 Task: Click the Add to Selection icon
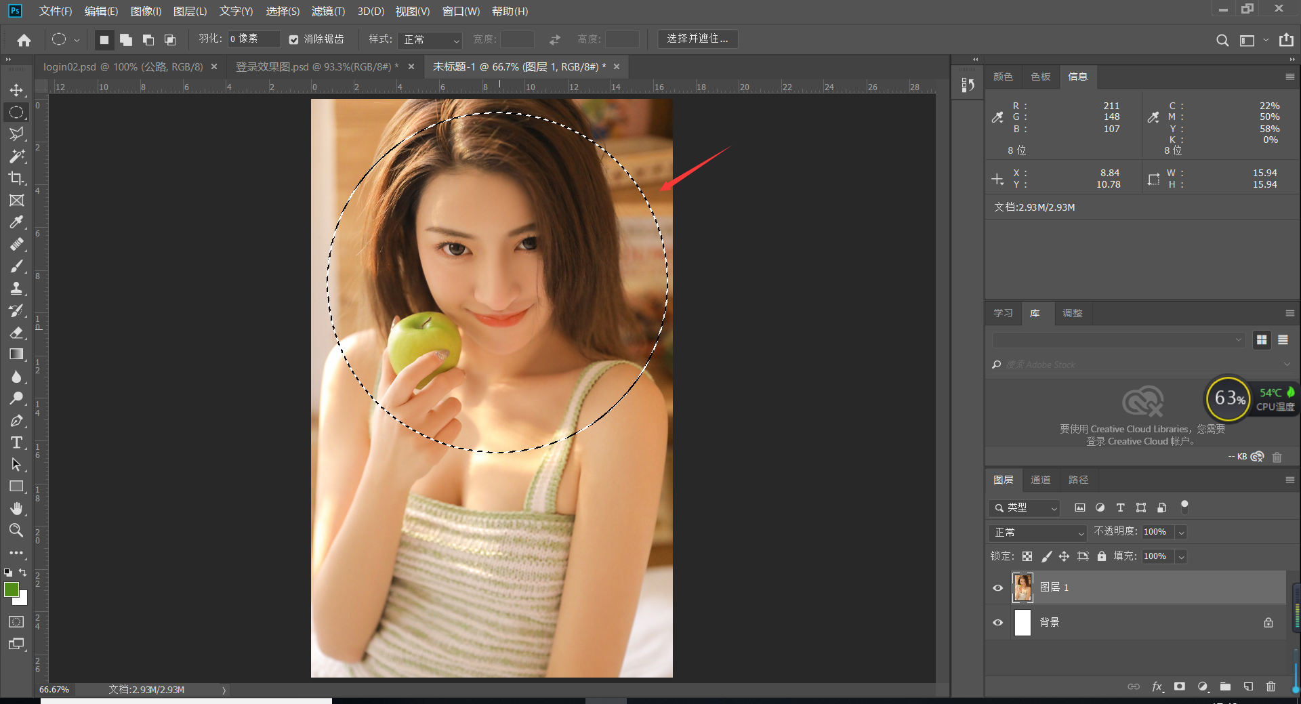(126, 40)
